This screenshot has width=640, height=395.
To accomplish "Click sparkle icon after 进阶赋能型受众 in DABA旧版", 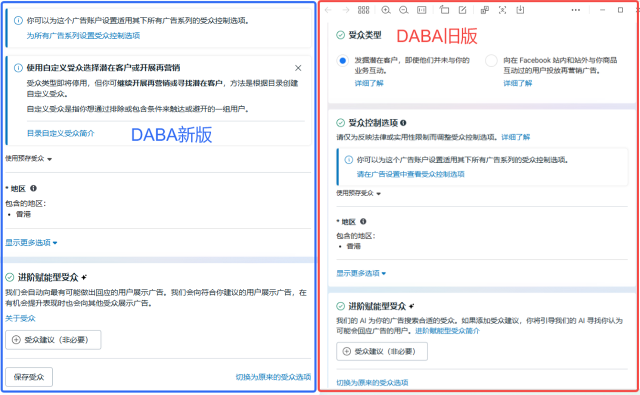I will (x=411, y=305).
